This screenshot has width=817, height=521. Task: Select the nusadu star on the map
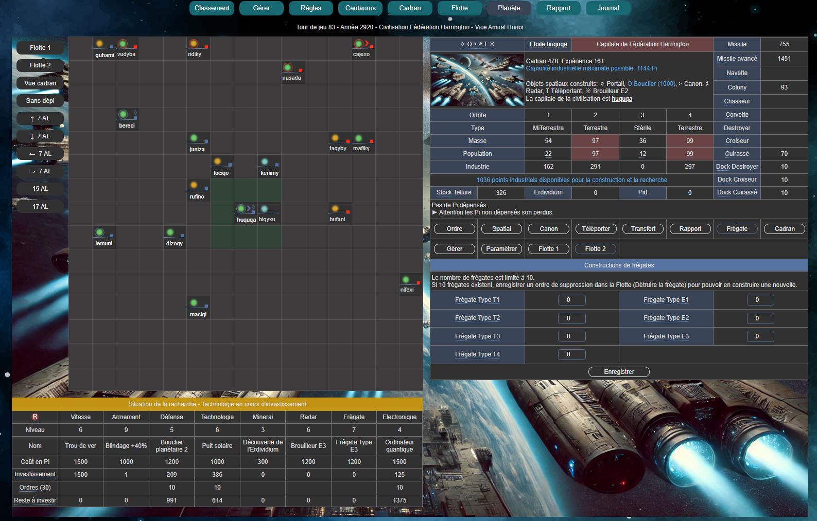[x=288, y=67]
